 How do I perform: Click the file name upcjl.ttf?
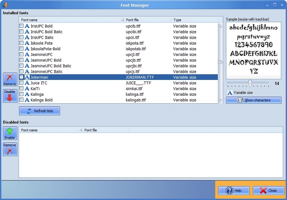tap(132, 54)
